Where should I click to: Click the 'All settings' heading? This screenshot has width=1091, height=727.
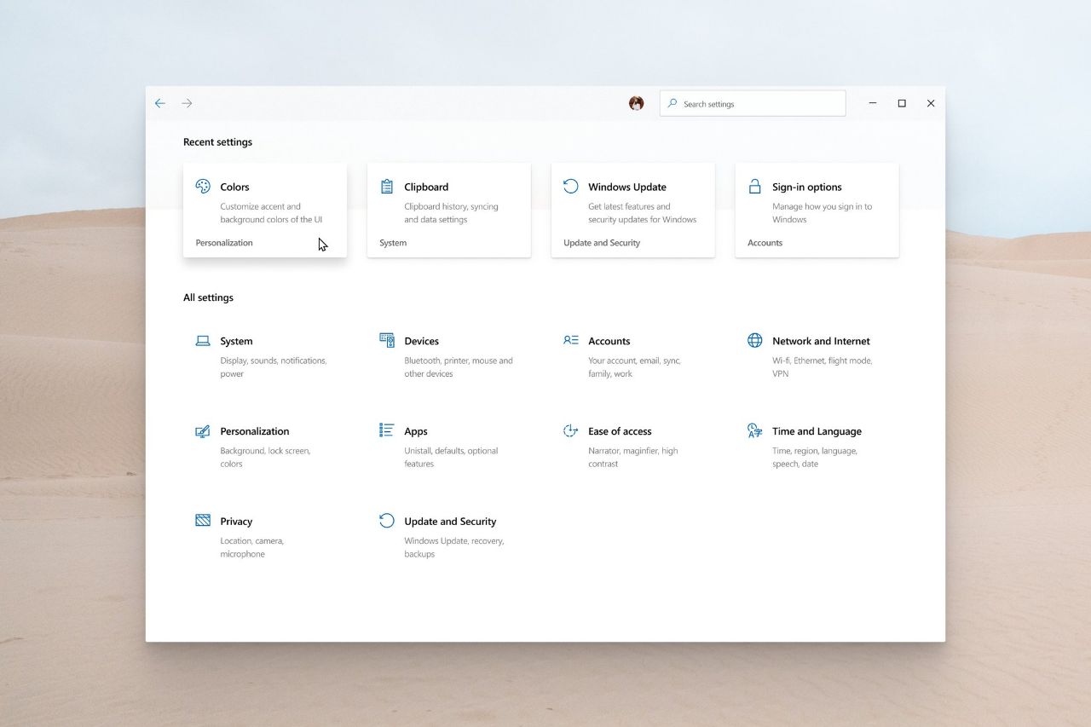[208, 297]
